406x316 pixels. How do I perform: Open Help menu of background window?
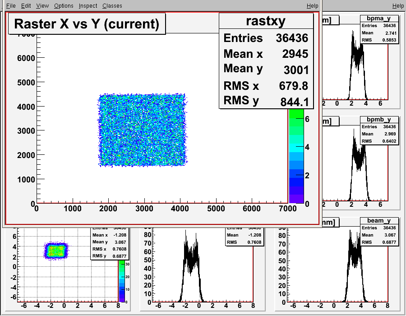tap(398, 6)
